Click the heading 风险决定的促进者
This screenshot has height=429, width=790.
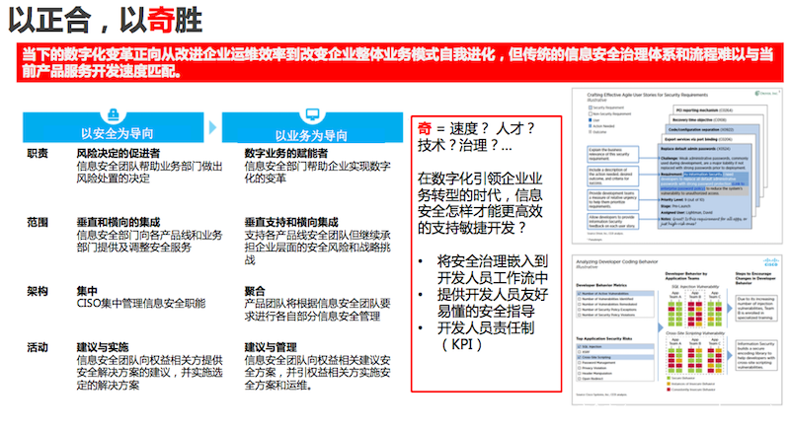(118, 154)
